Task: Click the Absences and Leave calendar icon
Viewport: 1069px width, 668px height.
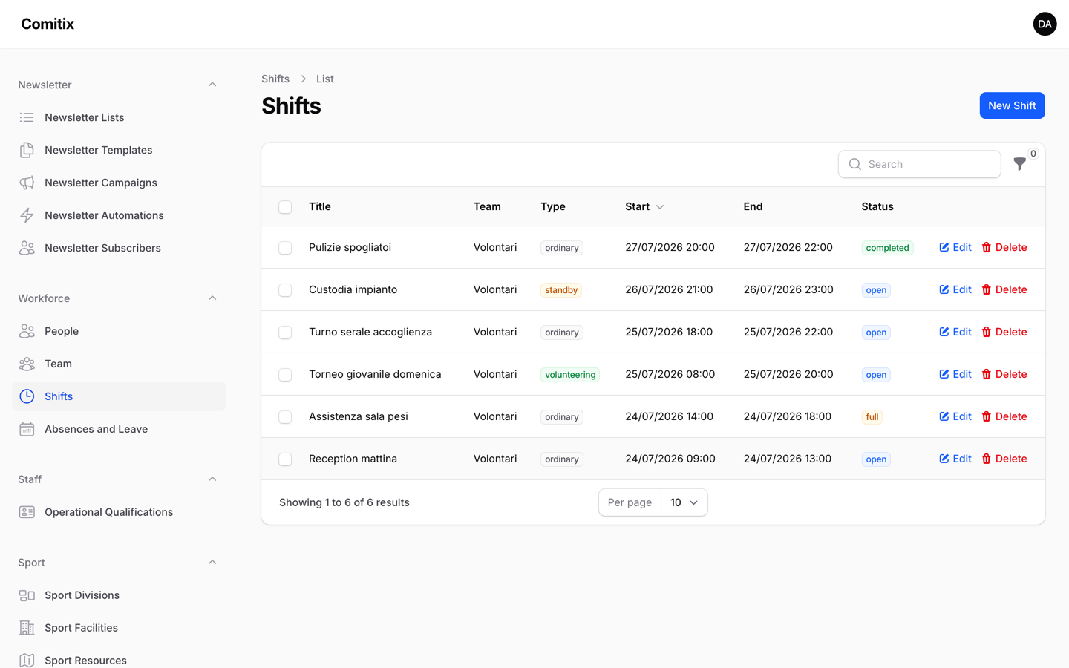Action: coord(27,429)
